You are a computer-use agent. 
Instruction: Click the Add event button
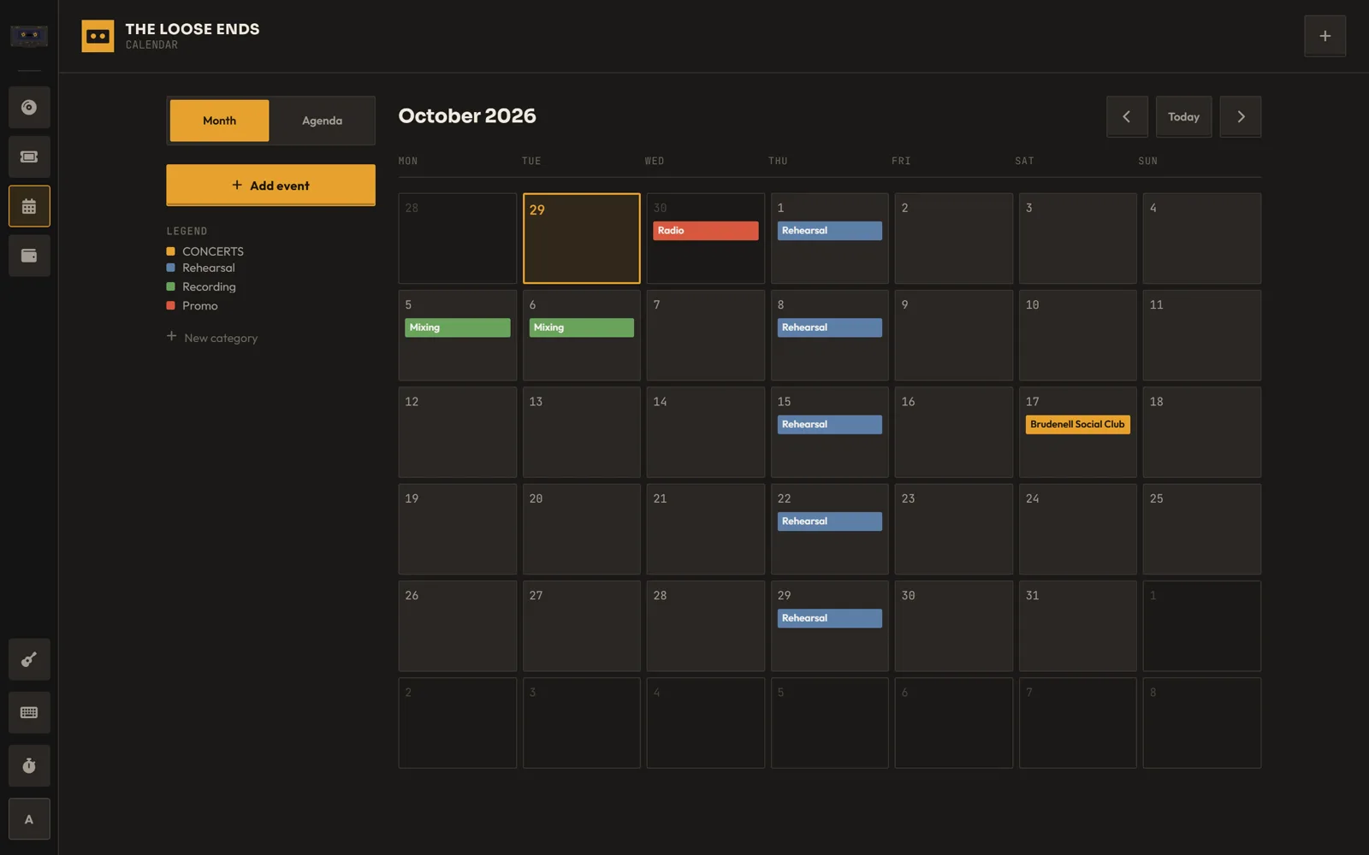pos(270,186)
